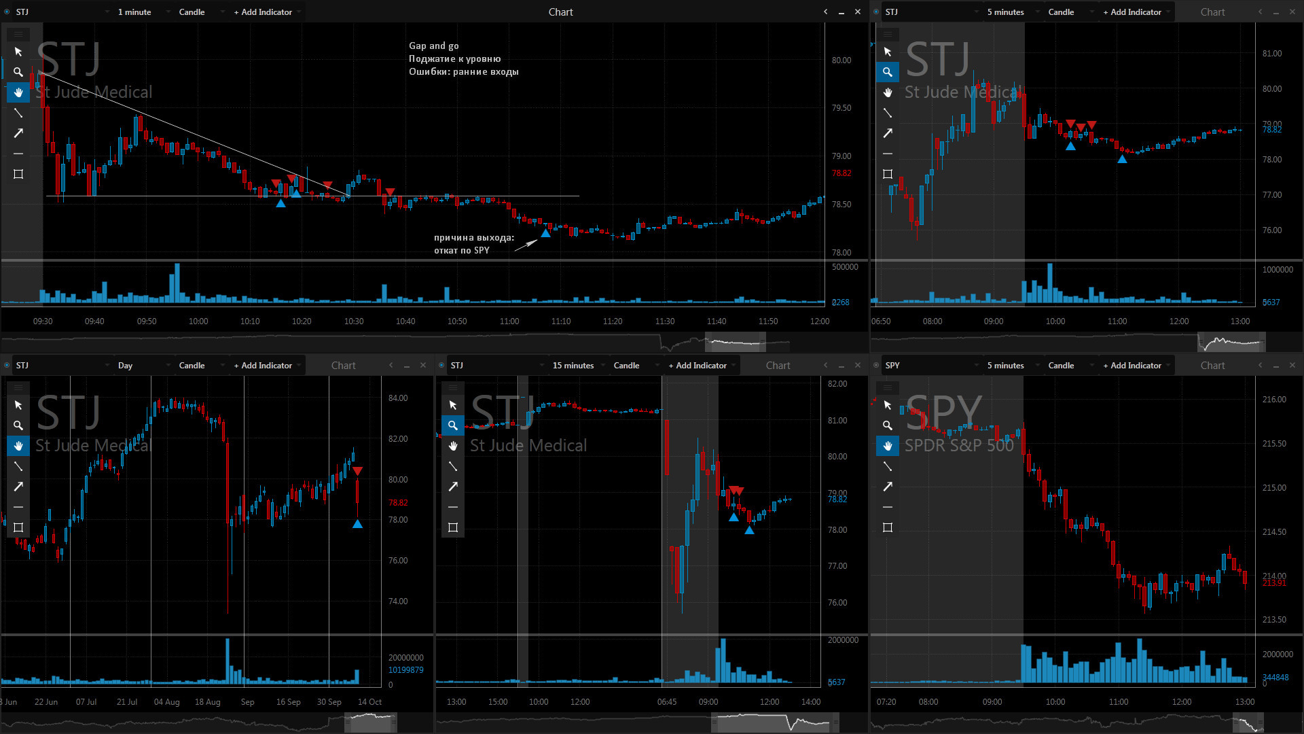This screenshot has width=1304, height=734.
Task: Click Add Indicator in STJ 1 minute panel
Action: 267,12
